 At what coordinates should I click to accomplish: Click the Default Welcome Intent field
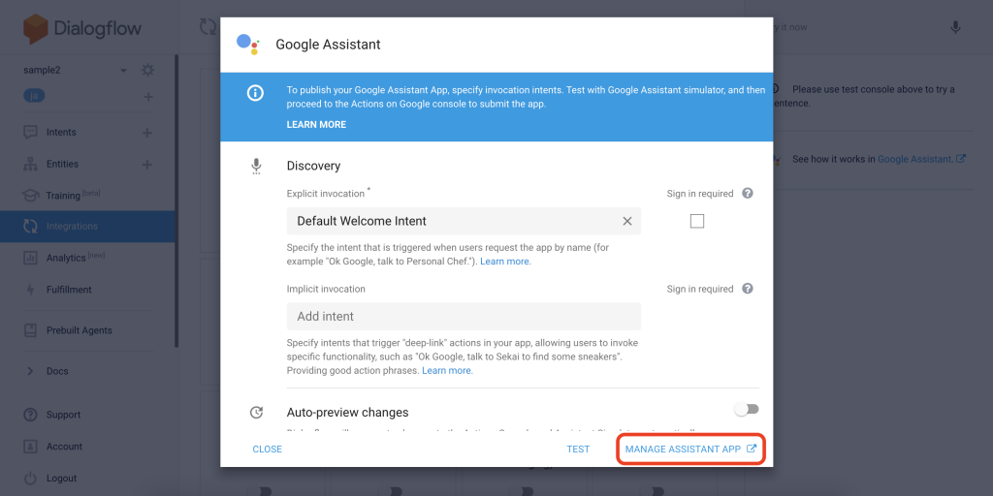click(x=464, y=221)
